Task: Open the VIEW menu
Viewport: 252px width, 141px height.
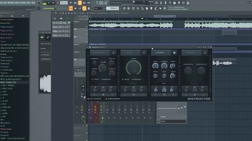Action: pyautogui.click(x=17, y=3)
